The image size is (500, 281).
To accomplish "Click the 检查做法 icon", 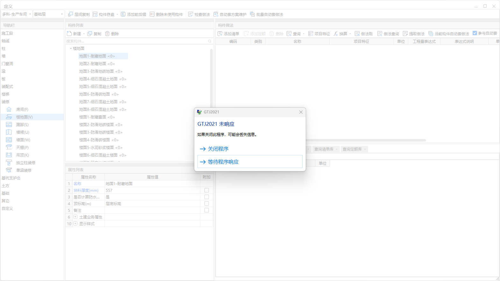I will pyautogui.click(x=191, y=14).
